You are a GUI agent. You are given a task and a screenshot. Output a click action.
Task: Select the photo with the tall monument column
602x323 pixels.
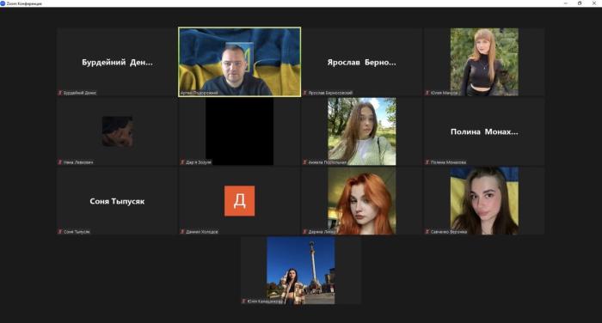pyautogui.click(x=301, y=271)
